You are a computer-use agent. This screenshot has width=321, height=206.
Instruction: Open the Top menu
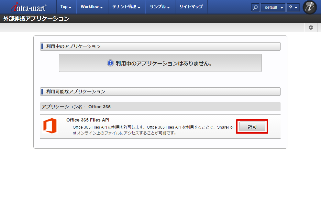tap(66, 7)
